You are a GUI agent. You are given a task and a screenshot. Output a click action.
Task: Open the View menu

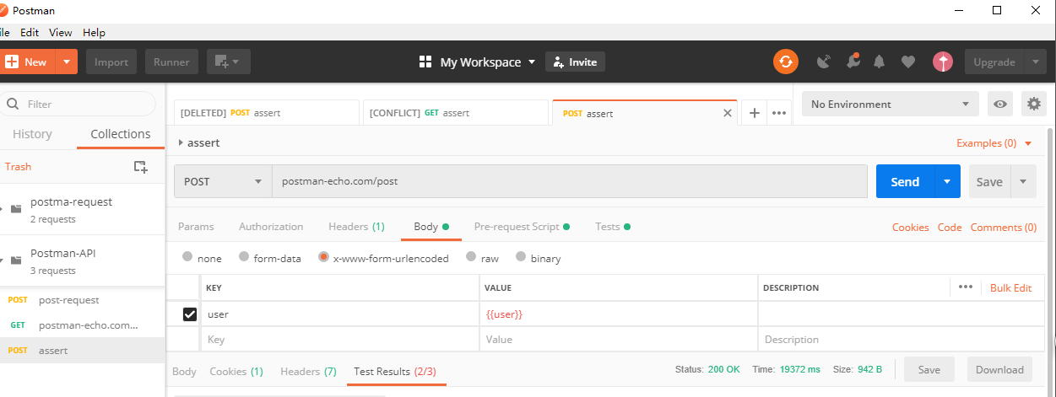[x=61, y=32]
